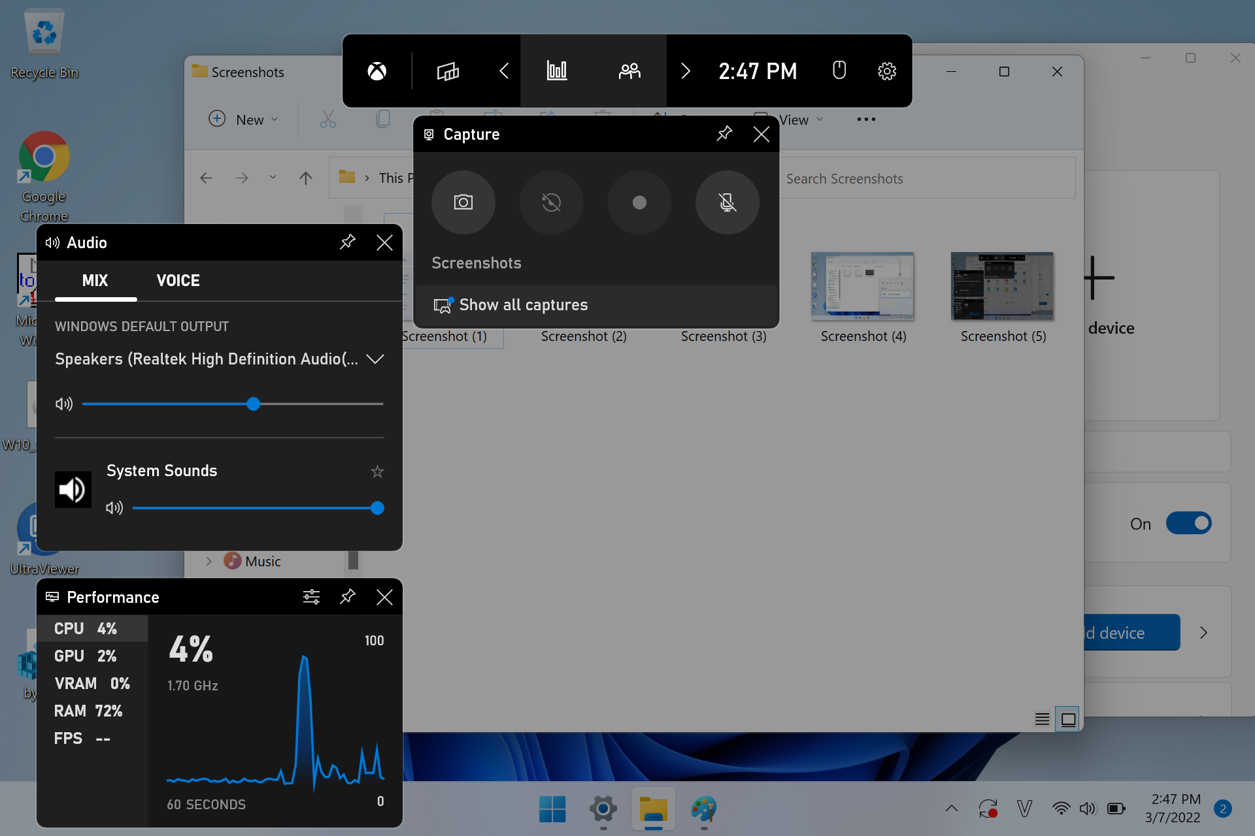Viewport: 1255px width, 836px height.
Task: Select the GPU 2% metric
Action: click(x=92, y=656)
